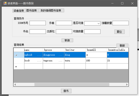Select the new-row asterisk row header
Viewport: 139px width, 96px height.
(x=19, y=66)
